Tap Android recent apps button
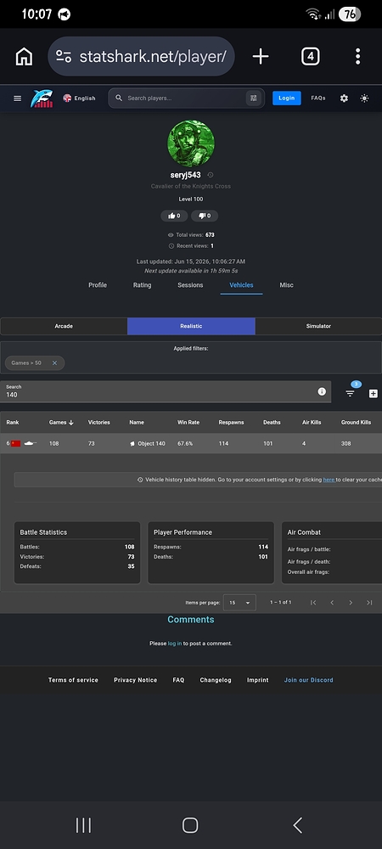Image resolution: width=382 pixels, height=849 pixels. (83, 825)
